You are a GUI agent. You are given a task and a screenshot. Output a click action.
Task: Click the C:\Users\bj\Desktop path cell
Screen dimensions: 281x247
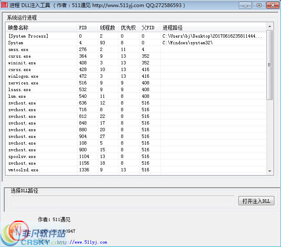pos(212,36)
